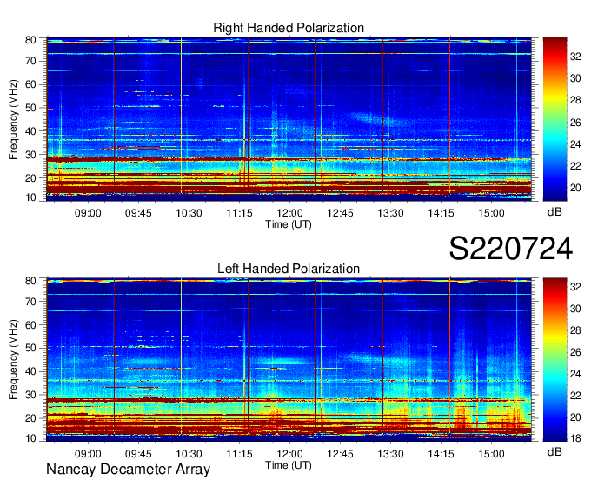
Task: Click "11:15" on the Left Handed time axis
Action: click(239, 454)
